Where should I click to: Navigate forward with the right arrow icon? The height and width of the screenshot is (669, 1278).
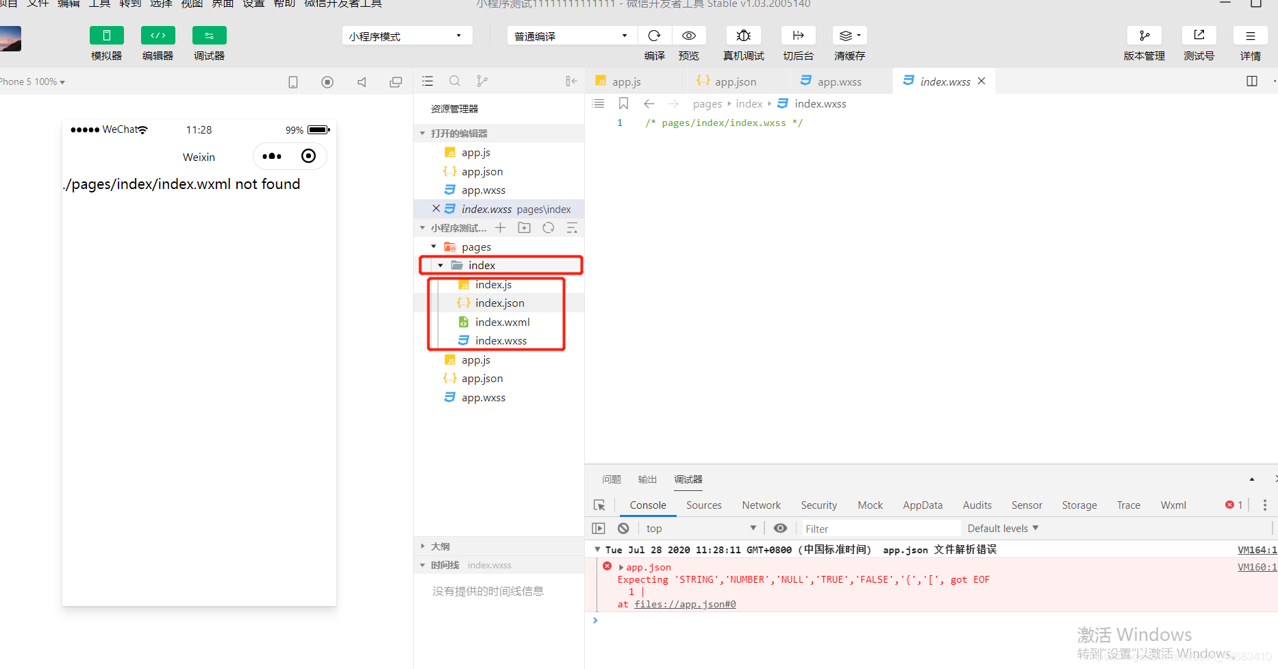[x=673, y=103]
